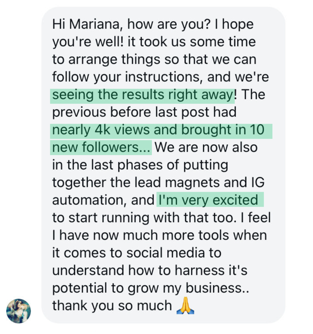Image resolution: width=313 pixels, height=334 pixels.
Task: Click the highlighted 'nearly 4k views' line
Action: [161, 130]
